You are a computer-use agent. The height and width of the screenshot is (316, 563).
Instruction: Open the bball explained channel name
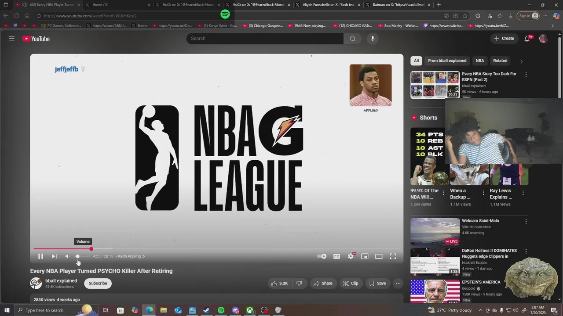61,281
